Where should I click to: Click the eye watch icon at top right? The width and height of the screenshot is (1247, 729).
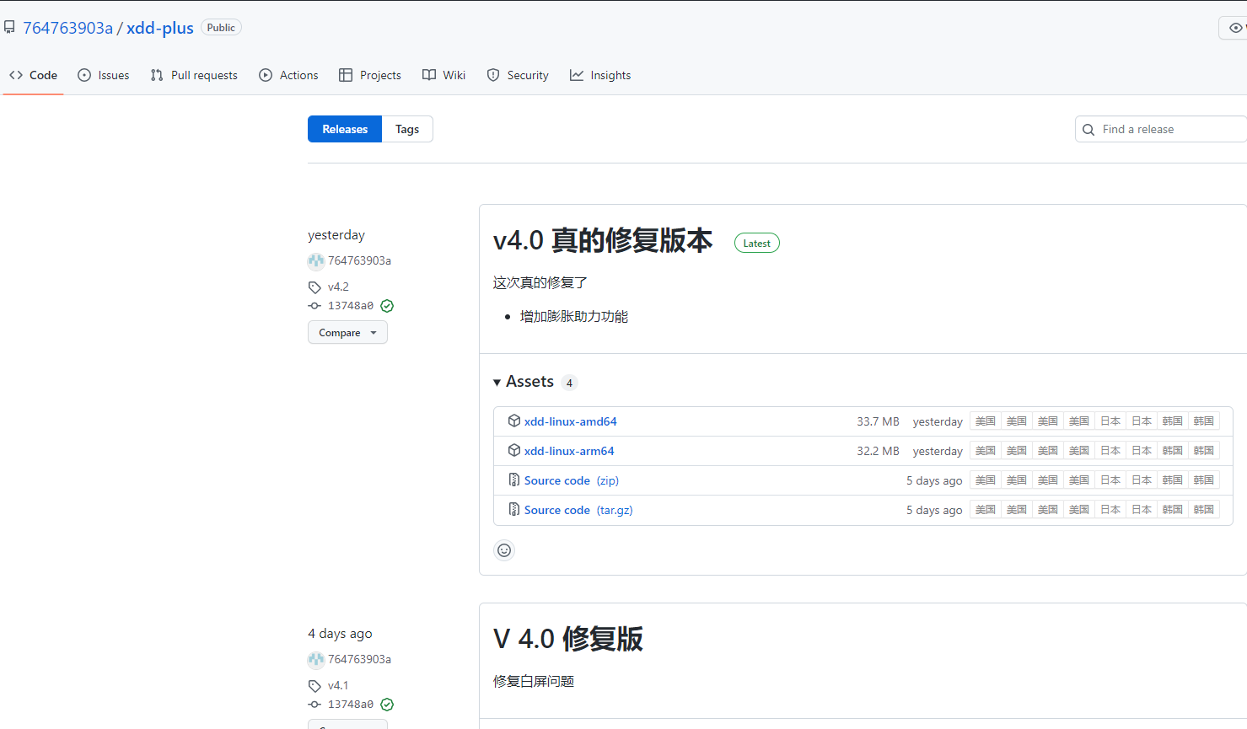click(1235, 28)
